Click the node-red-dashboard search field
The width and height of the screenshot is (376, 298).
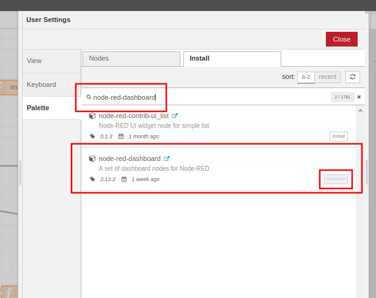coord(206,97)
